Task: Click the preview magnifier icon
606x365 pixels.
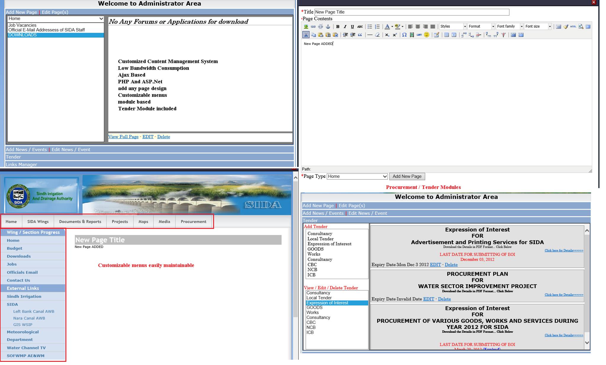Action: 581,27
